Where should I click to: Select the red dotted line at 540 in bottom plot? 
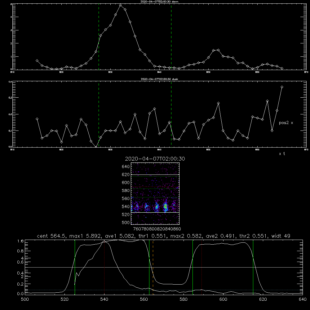coord(104,267)
